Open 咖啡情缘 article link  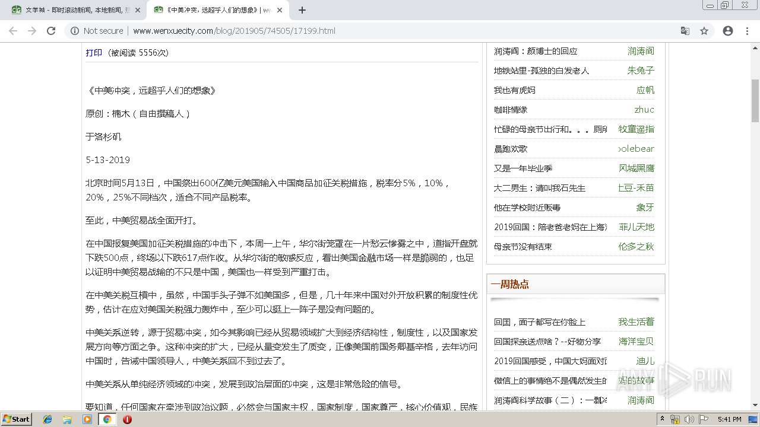pyautogui.click(x=511, y=110)
